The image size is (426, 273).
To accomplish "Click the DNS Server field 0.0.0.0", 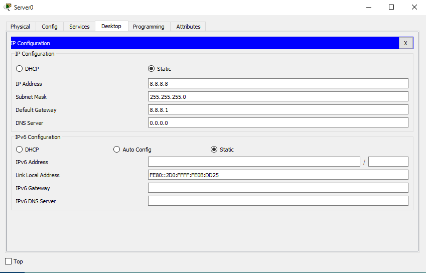I will 278,122.
